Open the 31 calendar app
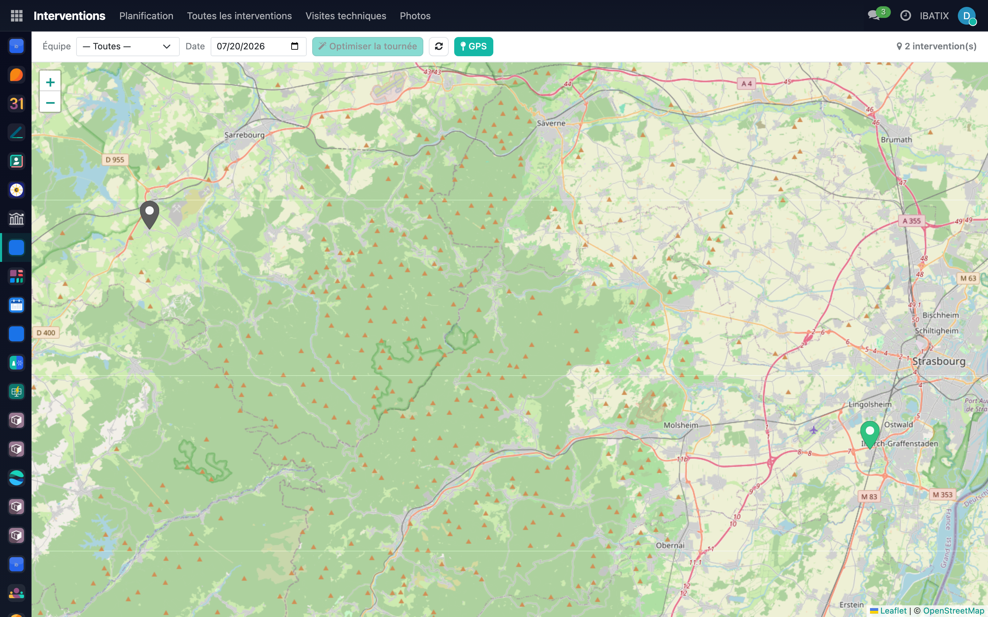 (16, 104)
